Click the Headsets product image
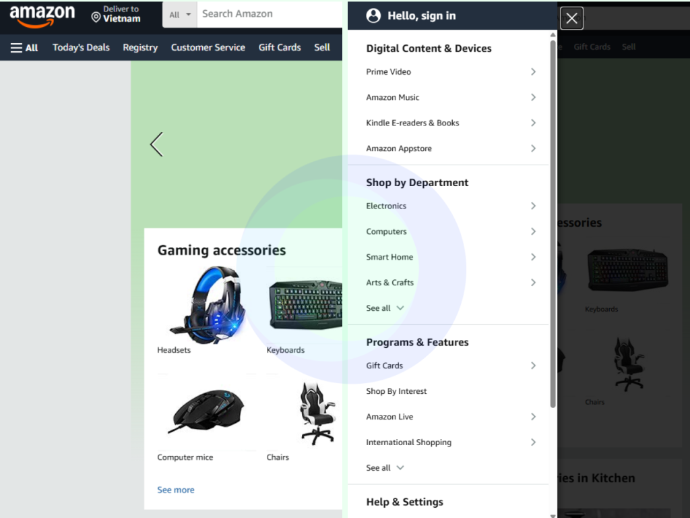The width and height of the screenshot is (690, 518). 207,305
